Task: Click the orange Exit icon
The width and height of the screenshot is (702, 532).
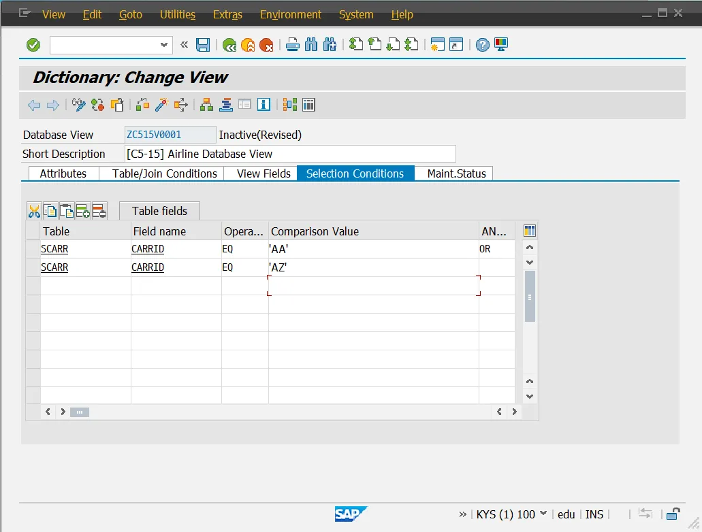Action: coord(248,45)
